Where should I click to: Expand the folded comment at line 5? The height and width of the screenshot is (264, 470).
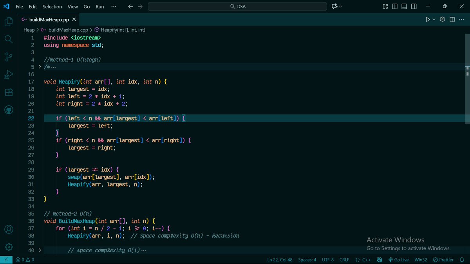(40, 67)
